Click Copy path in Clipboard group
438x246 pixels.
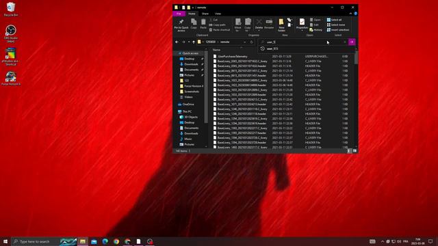218,25
